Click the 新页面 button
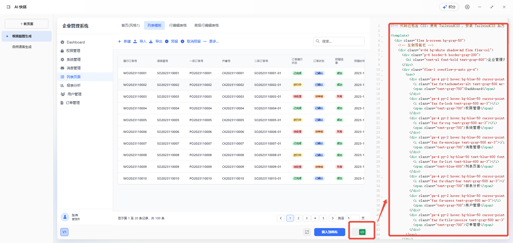Screen dimensions: 513x243 (x=27, y=24)
